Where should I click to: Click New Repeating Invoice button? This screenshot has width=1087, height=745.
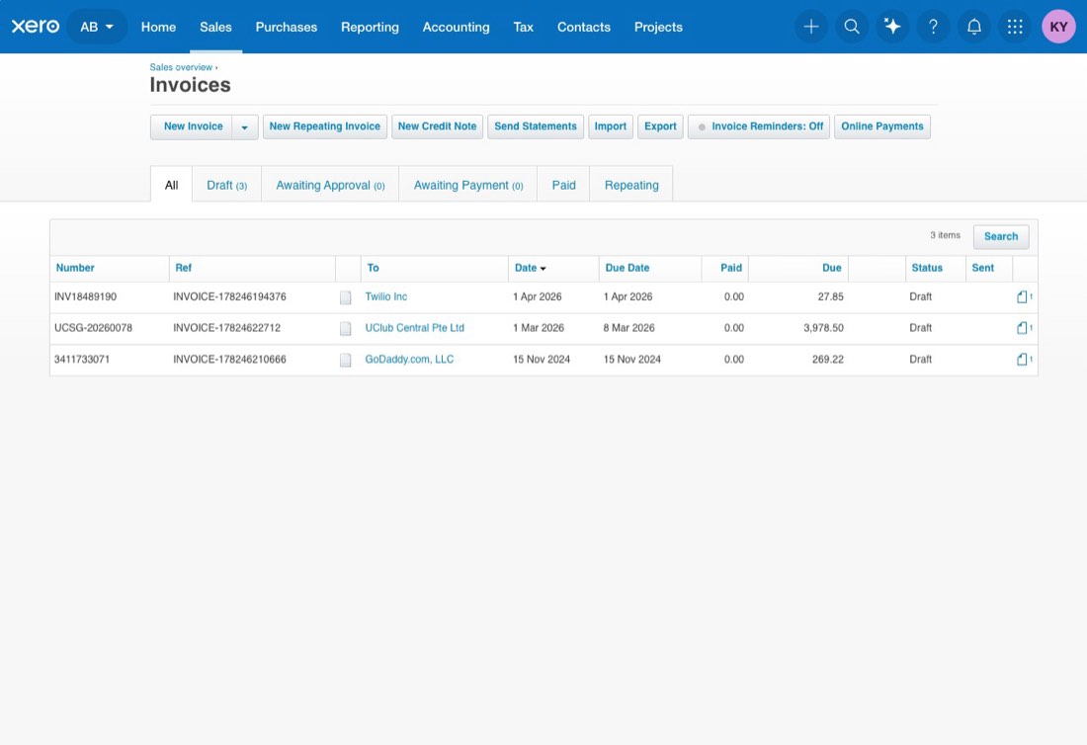324,126
